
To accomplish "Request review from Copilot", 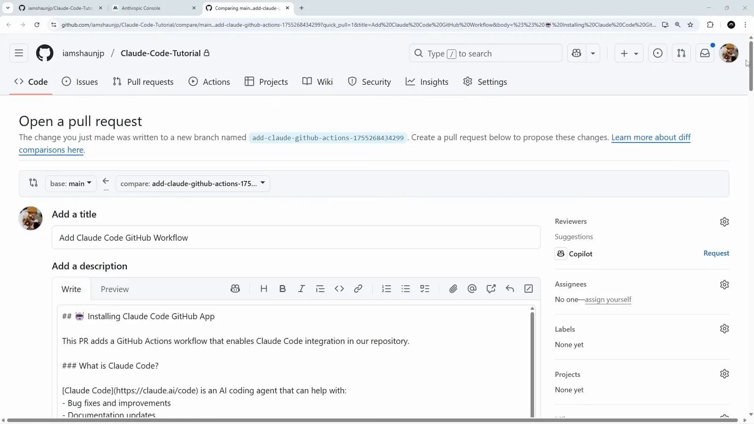I will click(x=716, y=253).
